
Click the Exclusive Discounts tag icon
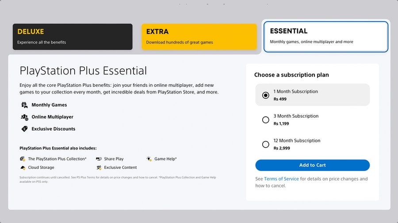[24, 129]
